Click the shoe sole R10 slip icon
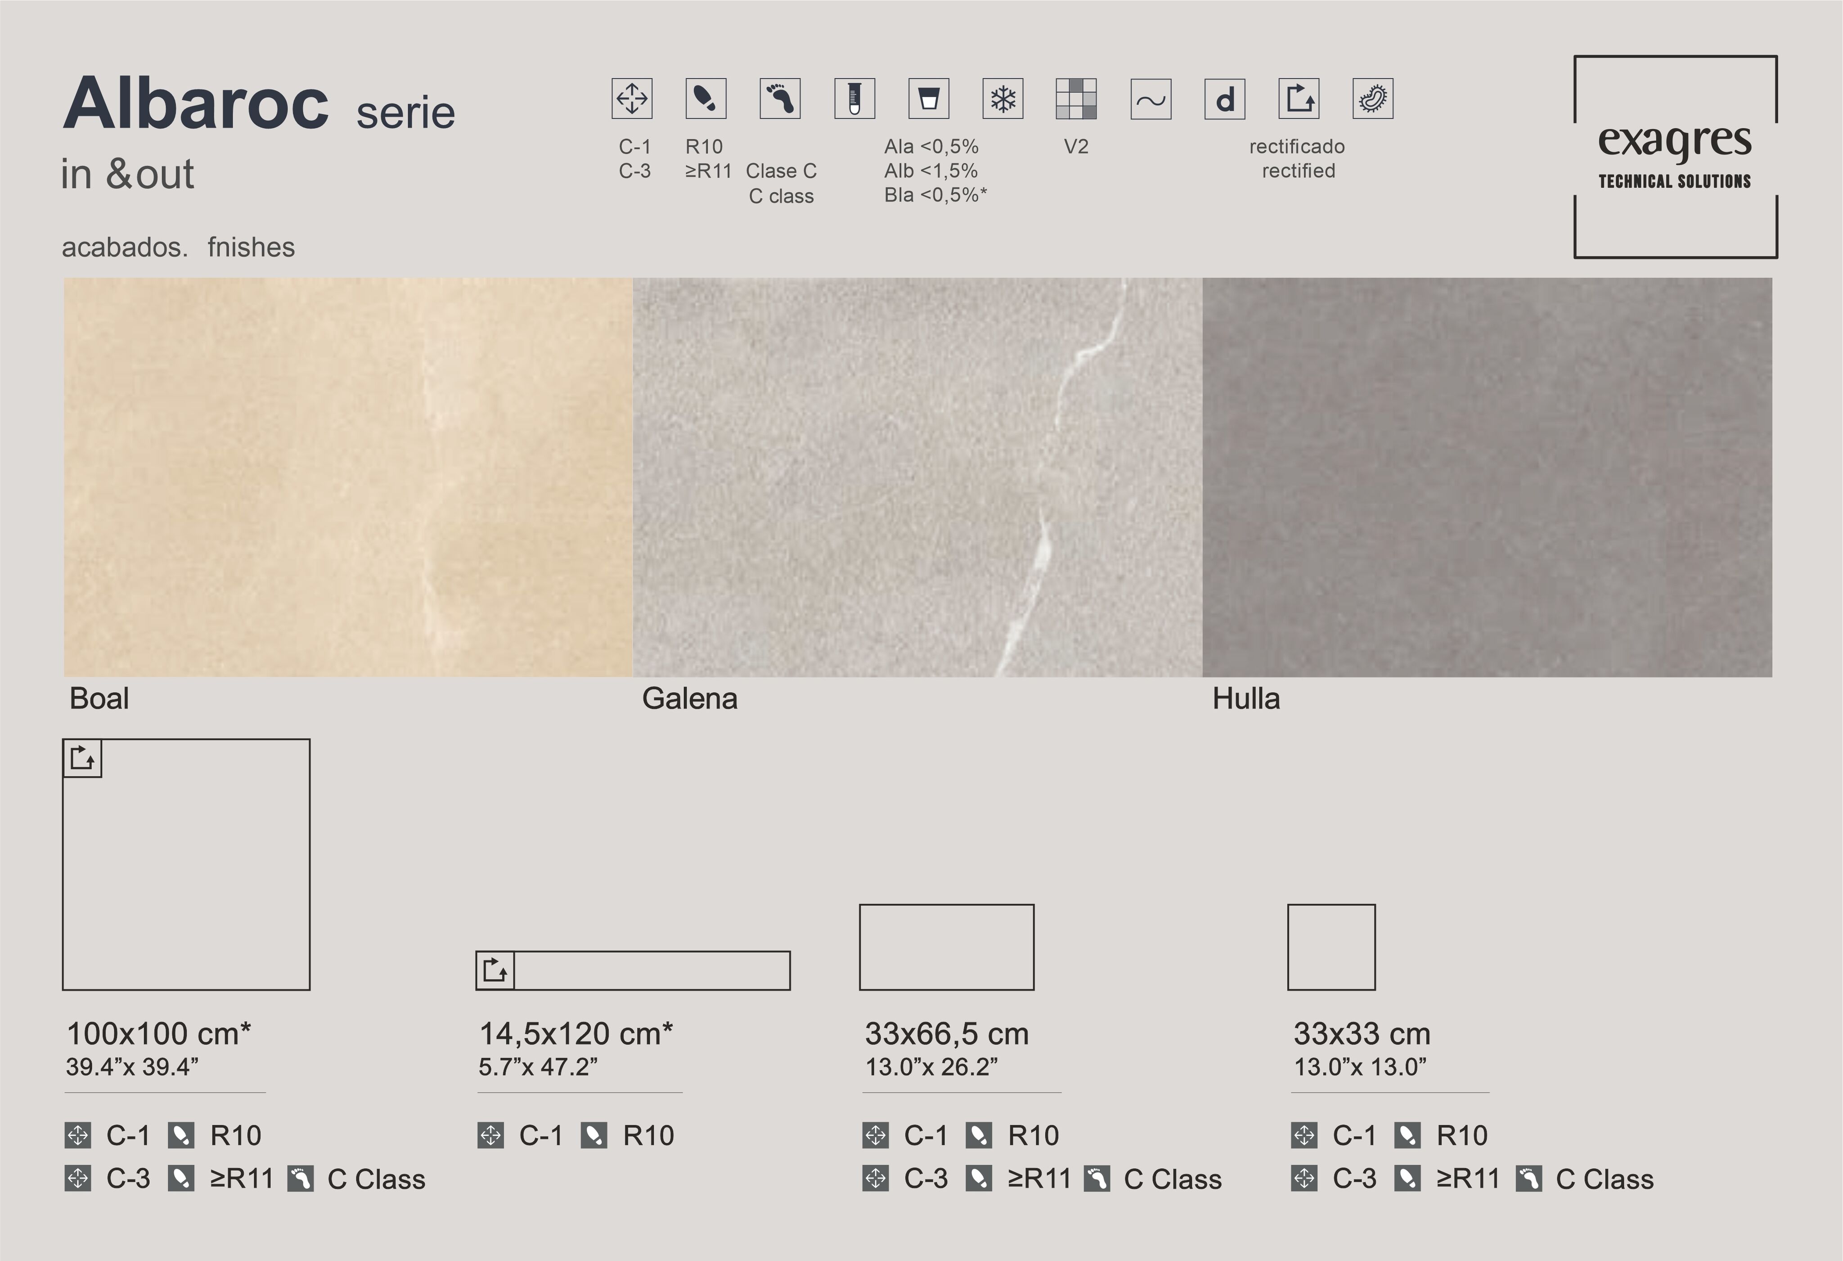 tap(706, 99)
